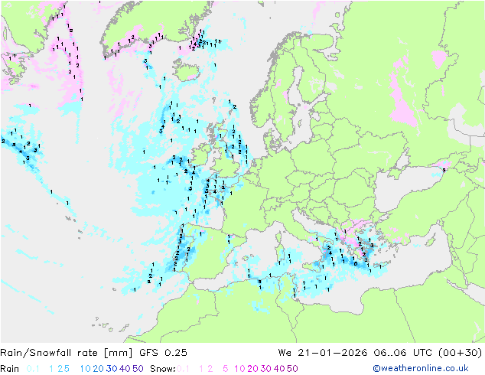The width and height of the screenshot is (485, 375).
Task: Click the "Rain/Snowfall rate [mm]" title text
Action: point(67,353)
